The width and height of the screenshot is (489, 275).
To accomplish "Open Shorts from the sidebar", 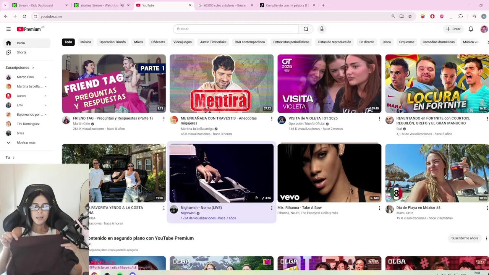I will click(x=26, y=52).
